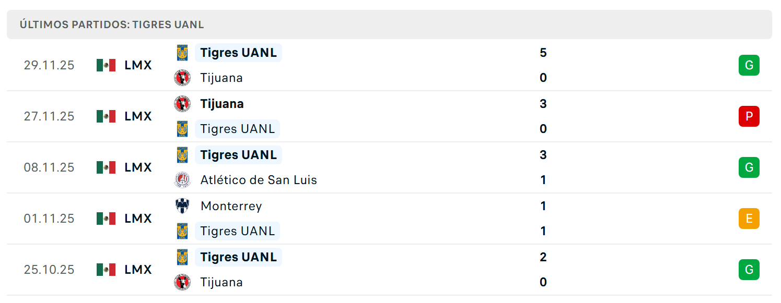Open the 01.11.25 match date row
Image resolution: width=781 pixels, height=303 pixels.
tap(389, 219)
